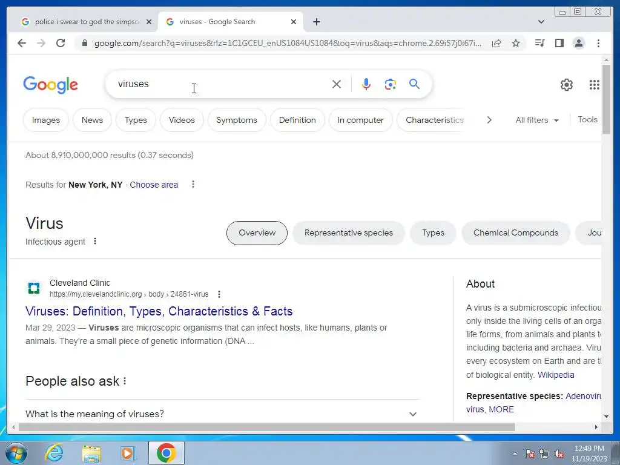Close the 'viruses - Google Search' tab

pyautogui.click(x=294, y=22)
